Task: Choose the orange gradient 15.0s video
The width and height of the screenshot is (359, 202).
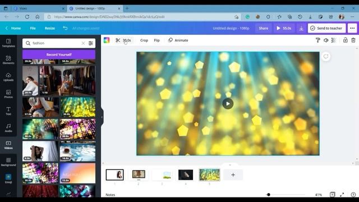Action: pyautogui.click(x=77, y=173)
